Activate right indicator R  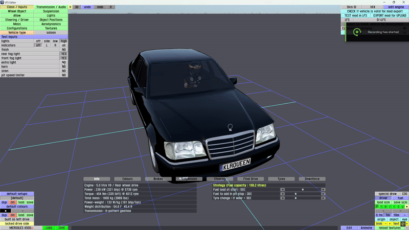click(x=55, y=45)
